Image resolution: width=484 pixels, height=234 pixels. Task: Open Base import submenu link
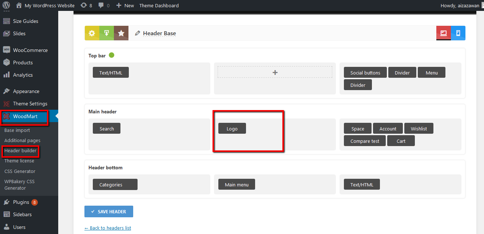tap(17, 130)
